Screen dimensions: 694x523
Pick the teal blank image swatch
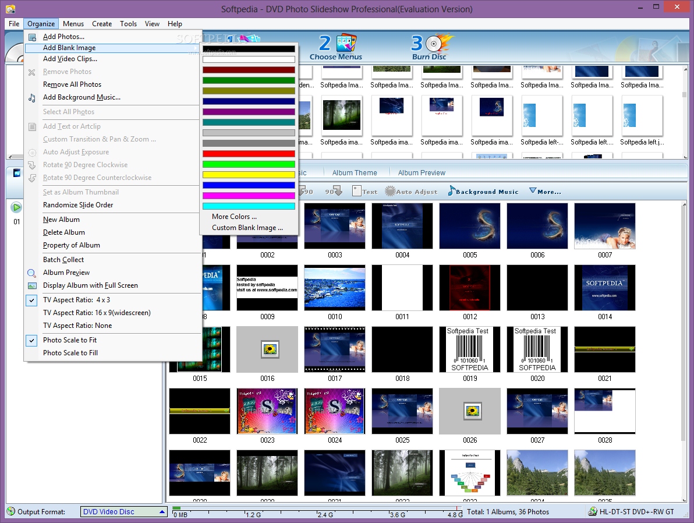pyautogui.click(x=249, y=122)
